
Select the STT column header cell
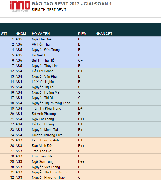pyautogui.click(x=4, y=34)
